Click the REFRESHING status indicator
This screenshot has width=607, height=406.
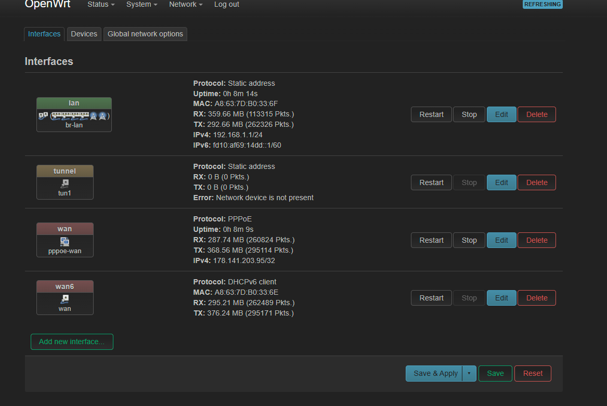click(543, 4)
